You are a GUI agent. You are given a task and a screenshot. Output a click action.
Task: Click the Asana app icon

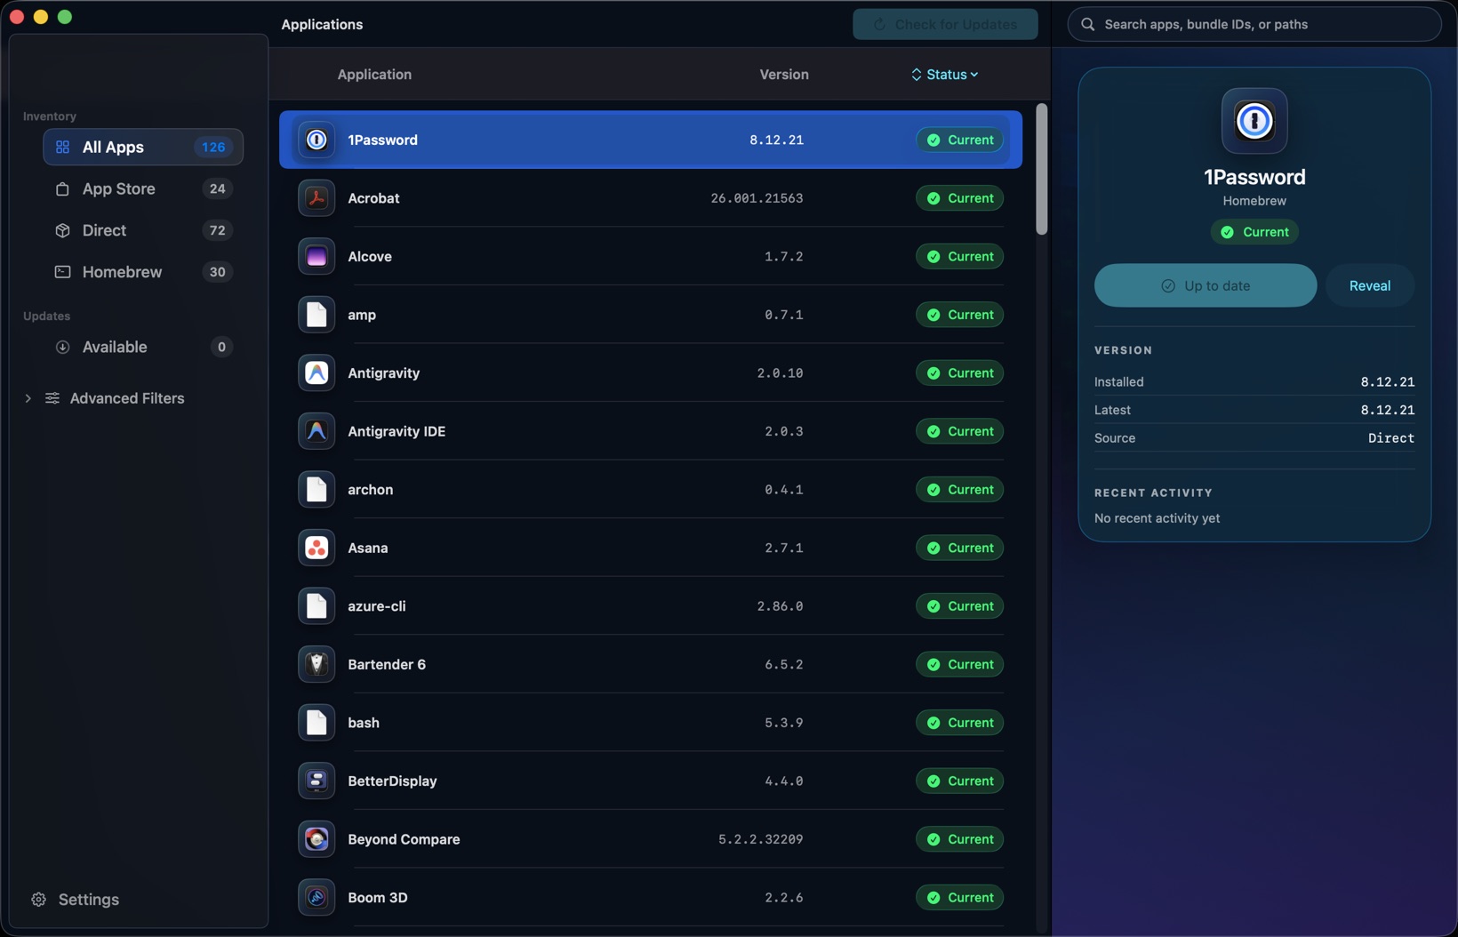316,548
